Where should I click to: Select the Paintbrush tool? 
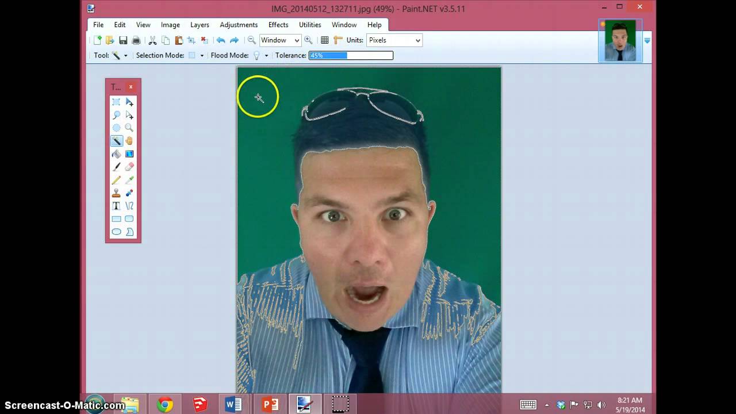click(116, 167)
